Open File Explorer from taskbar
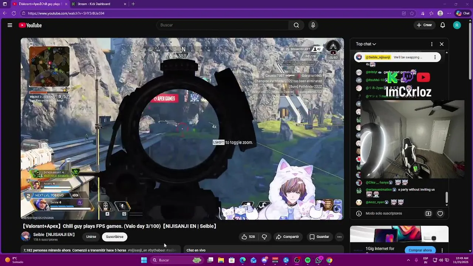The width and height of the screenshot is (473, 266). pos(221,260)
